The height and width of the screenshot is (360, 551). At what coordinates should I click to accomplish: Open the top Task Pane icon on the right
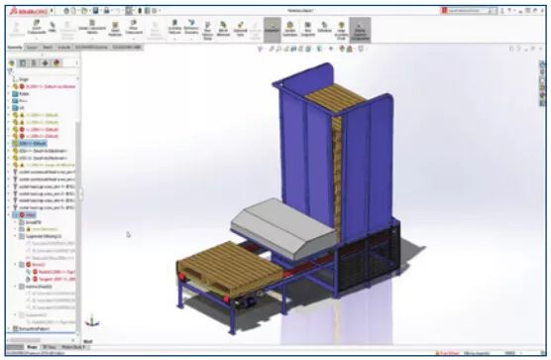click(542, 65)
